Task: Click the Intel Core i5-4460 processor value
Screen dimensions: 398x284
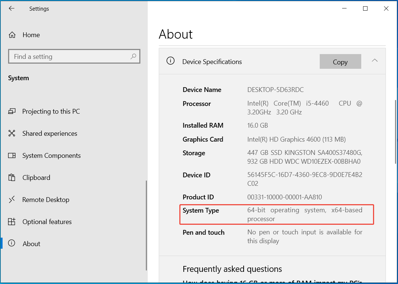Action: [x=305, y=108]
